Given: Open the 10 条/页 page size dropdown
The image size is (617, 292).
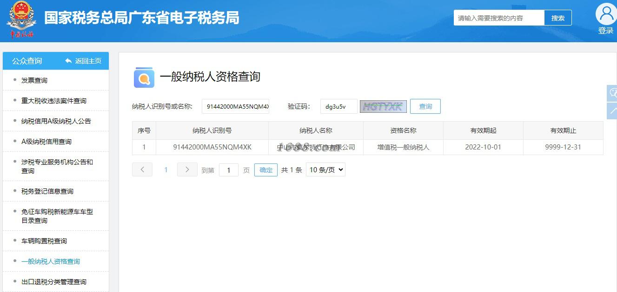Looking at the screenshot, I should click(x=325, y=170).
